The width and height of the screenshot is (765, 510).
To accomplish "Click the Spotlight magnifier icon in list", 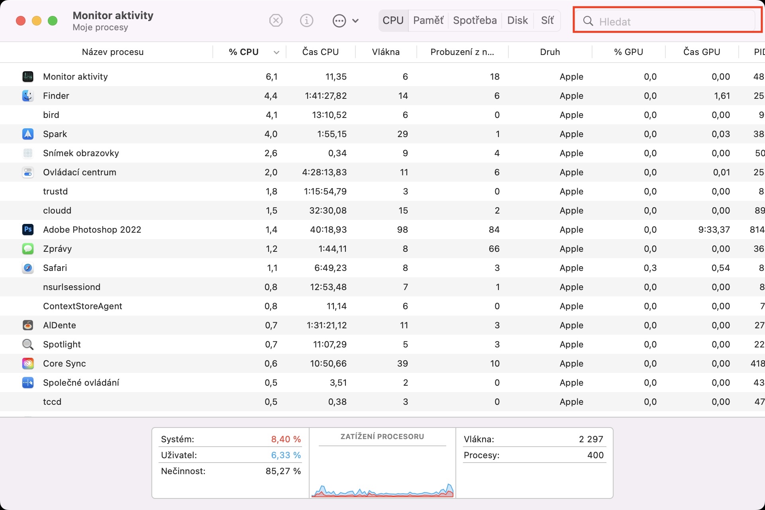I will pos(27,344).
